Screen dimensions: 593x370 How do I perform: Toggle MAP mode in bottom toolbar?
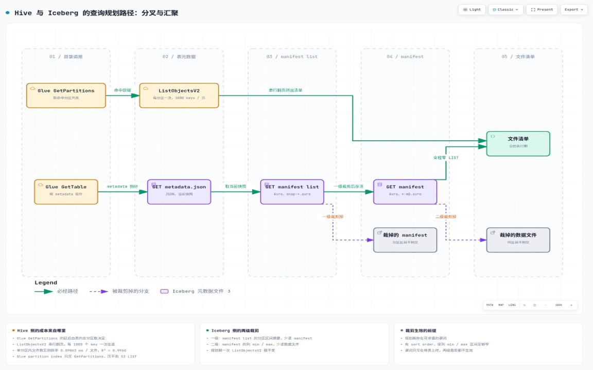pyautogui.click(x=501, y=305)
